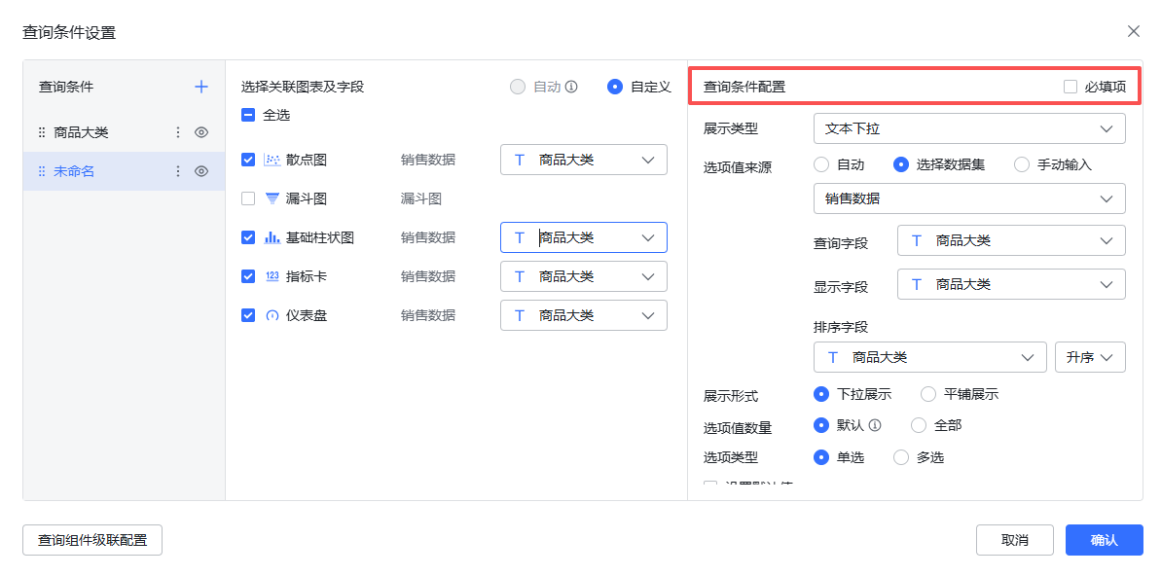Image resolution: width=1161 pixels, height=576 pixels.
Task: Open the field dropdown for 基础柱状图 row
Action: click(583, 236)
